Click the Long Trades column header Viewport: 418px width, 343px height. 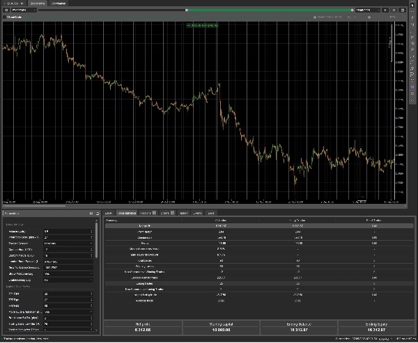(297, 221)
